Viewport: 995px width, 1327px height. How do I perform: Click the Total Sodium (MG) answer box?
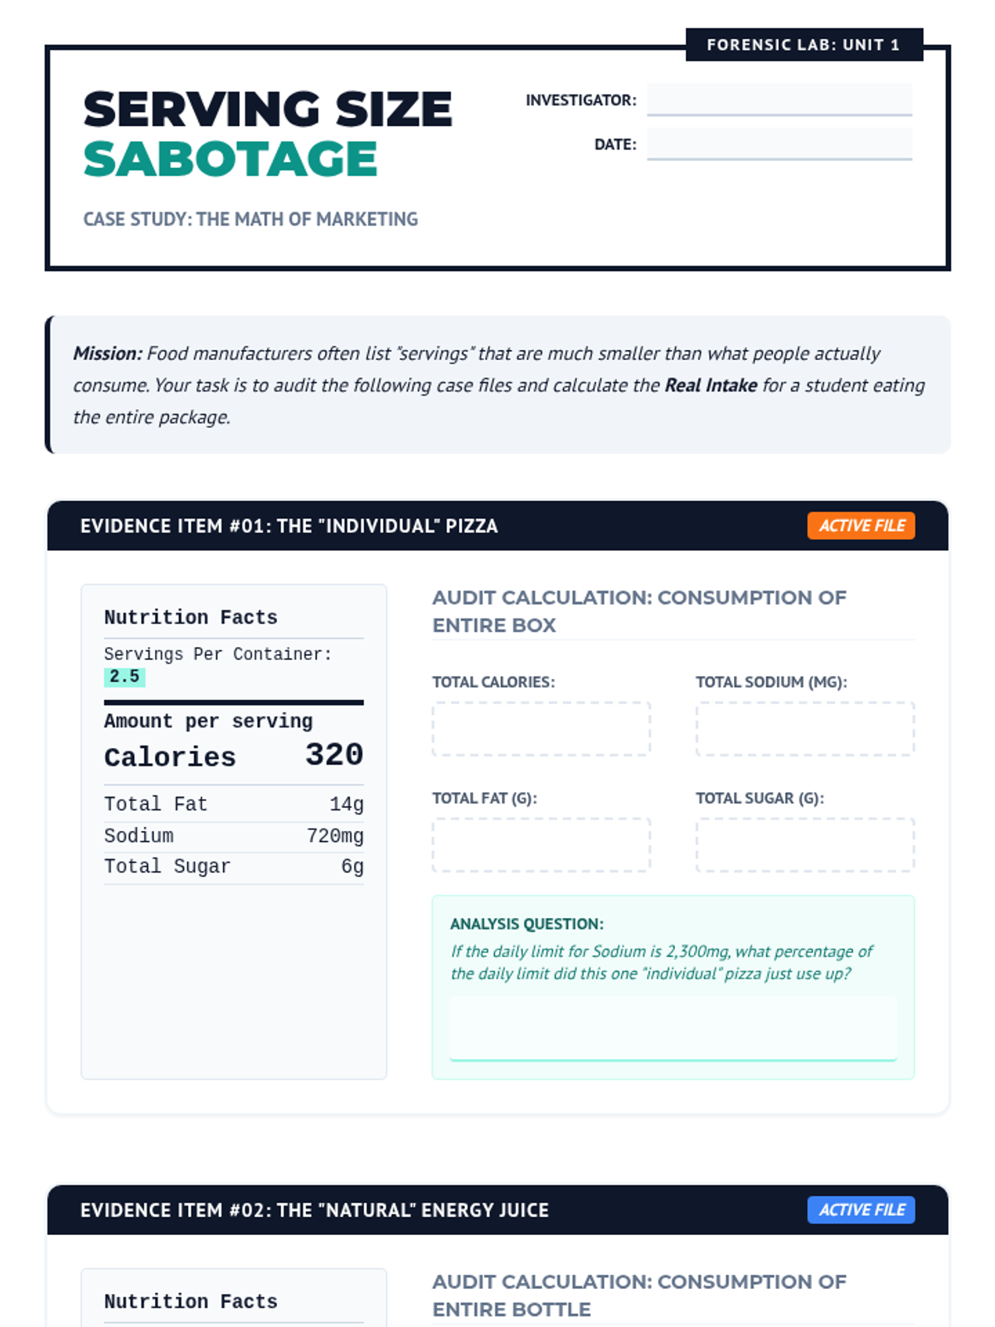(x=804, y=729)
